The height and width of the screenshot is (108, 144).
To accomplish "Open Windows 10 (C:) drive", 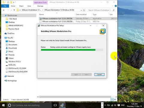I will [x=15, y=61].
